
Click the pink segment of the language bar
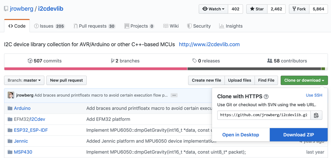[x=95, y=69]
